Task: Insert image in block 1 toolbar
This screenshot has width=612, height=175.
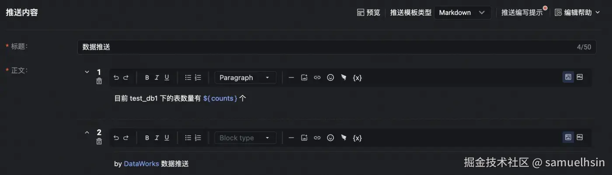Action: pyautogui.click(x=304, y=77)
